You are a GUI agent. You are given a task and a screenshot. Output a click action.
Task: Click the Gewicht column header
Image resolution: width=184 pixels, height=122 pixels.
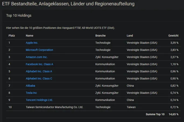tap(173, 36)
